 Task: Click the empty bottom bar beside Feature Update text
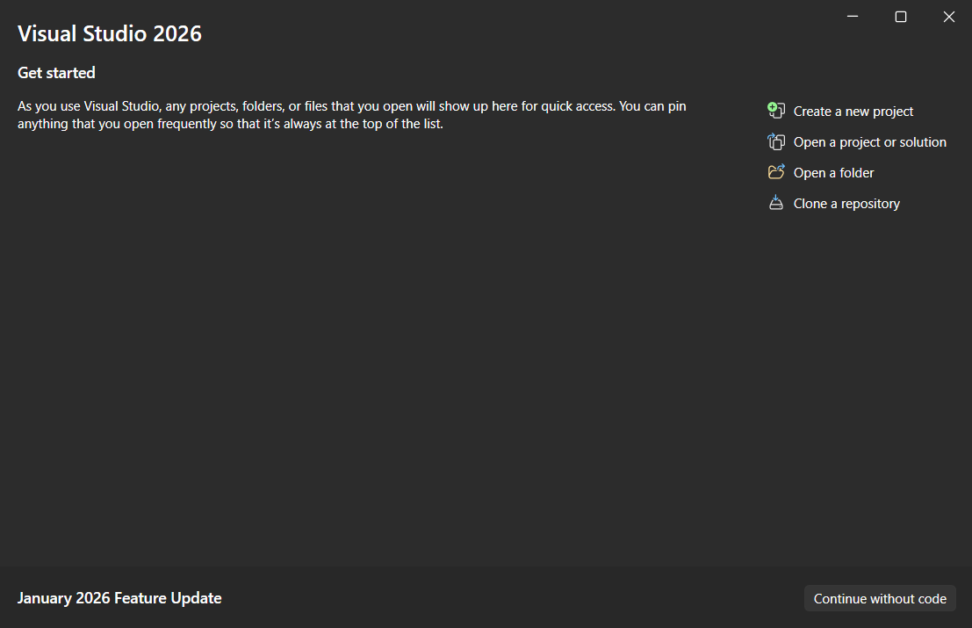pyautogui.click(x=509, y=598)
